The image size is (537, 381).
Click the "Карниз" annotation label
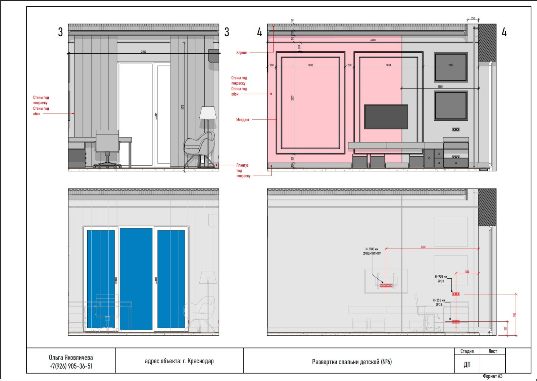242,53
